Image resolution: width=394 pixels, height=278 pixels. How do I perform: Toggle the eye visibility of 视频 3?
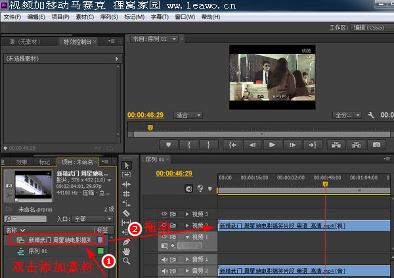pos(164,214)
